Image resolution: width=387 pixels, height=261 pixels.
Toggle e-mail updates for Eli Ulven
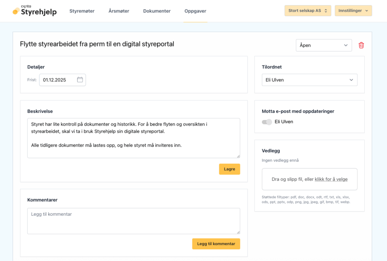[x=267, y=122]
